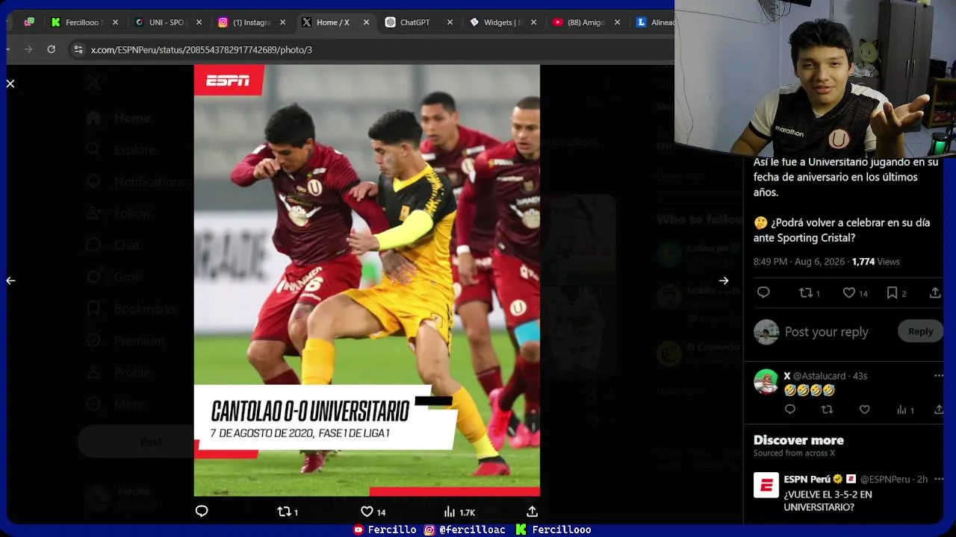Open site information icon in address bar

point(78,49)
